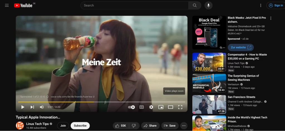
Task: Open the Channel 5 with Andrew Callaghan channel
Action: tap(245, 102)
